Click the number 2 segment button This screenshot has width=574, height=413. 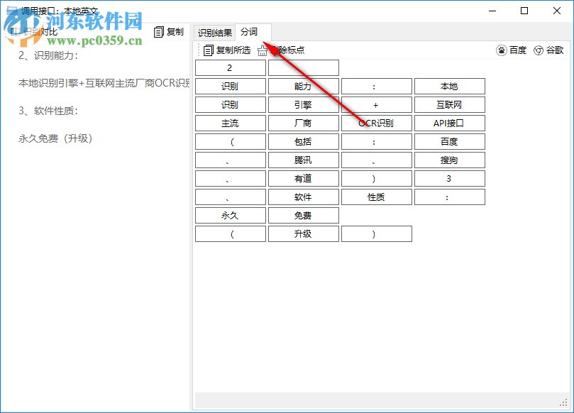(x=230, y=67)
